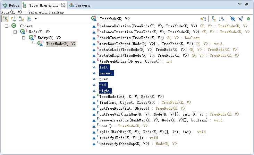Select the split method entry

tap(153, 132)
